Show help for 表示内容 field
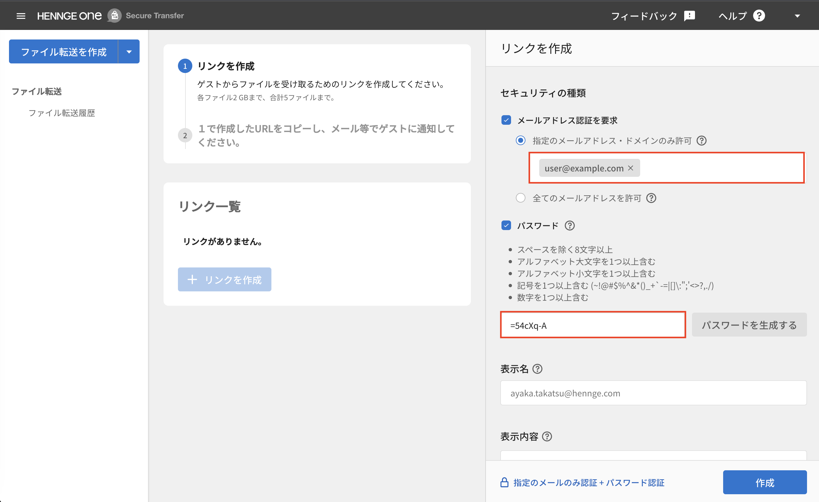The image size is (819, 502). [x=547, y=436]
